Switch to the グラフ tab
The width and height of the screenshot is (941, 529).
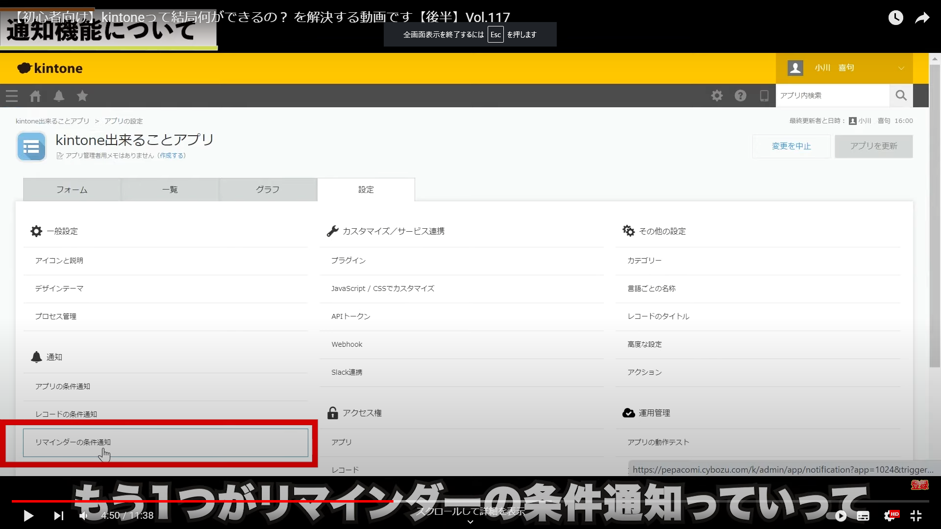(268, 190)
